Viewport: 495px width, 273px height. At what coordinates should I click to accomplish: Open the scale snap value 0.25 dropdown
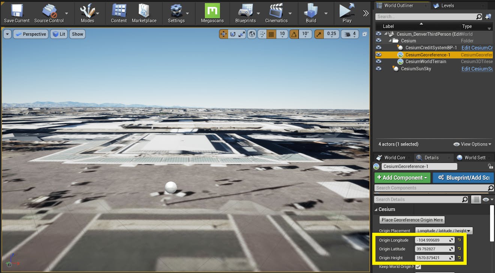[x=331, y=34]
